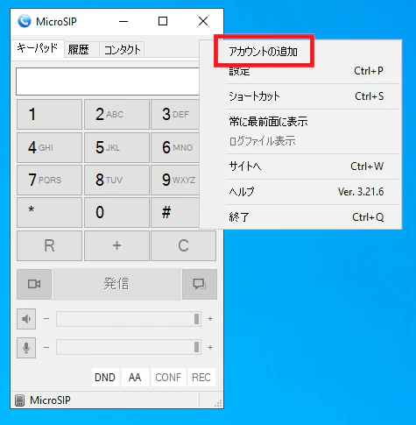416x425 pixels.
Task: Increase speaker volume with plus sign
Action: [210, 319]
